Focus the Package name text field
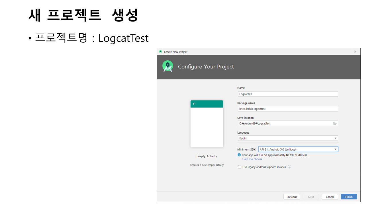This screenshot has width=367, height=206. (x=288, y=109)
